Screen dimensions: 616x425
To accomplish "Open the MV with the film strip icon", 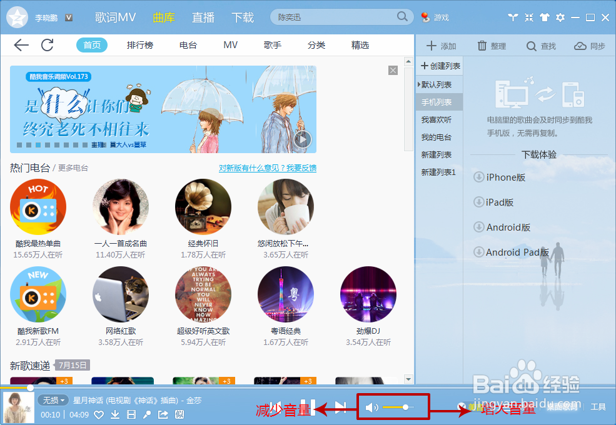I will point(131,415).
